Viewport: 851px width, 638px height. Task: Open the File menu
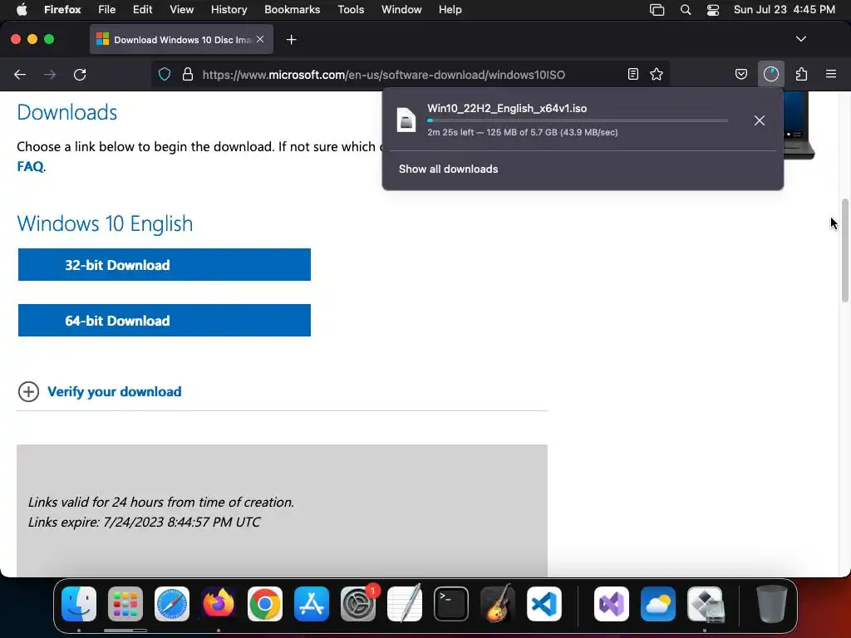[x=107, y=10]
